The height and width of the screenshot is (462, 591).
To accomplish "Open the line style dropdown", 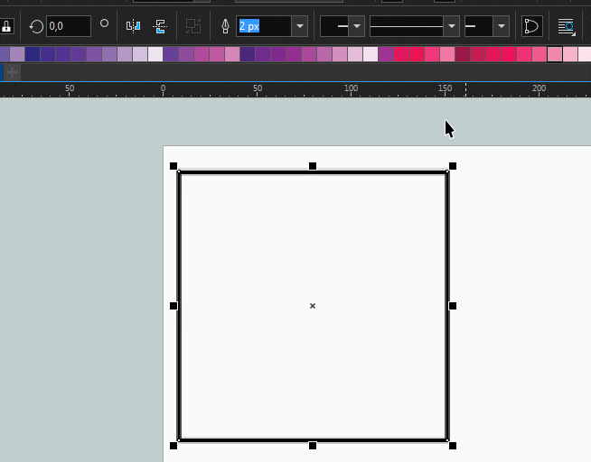I will (x=451, y=26).
